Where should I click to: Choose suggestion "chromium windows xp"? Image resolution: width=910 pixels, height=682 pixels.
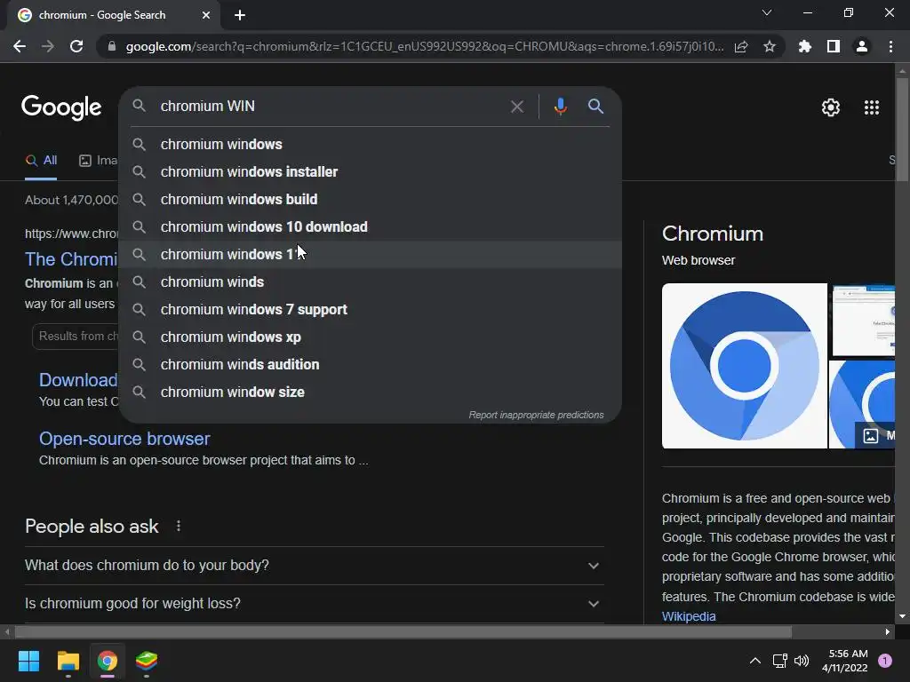coord(371,337)
